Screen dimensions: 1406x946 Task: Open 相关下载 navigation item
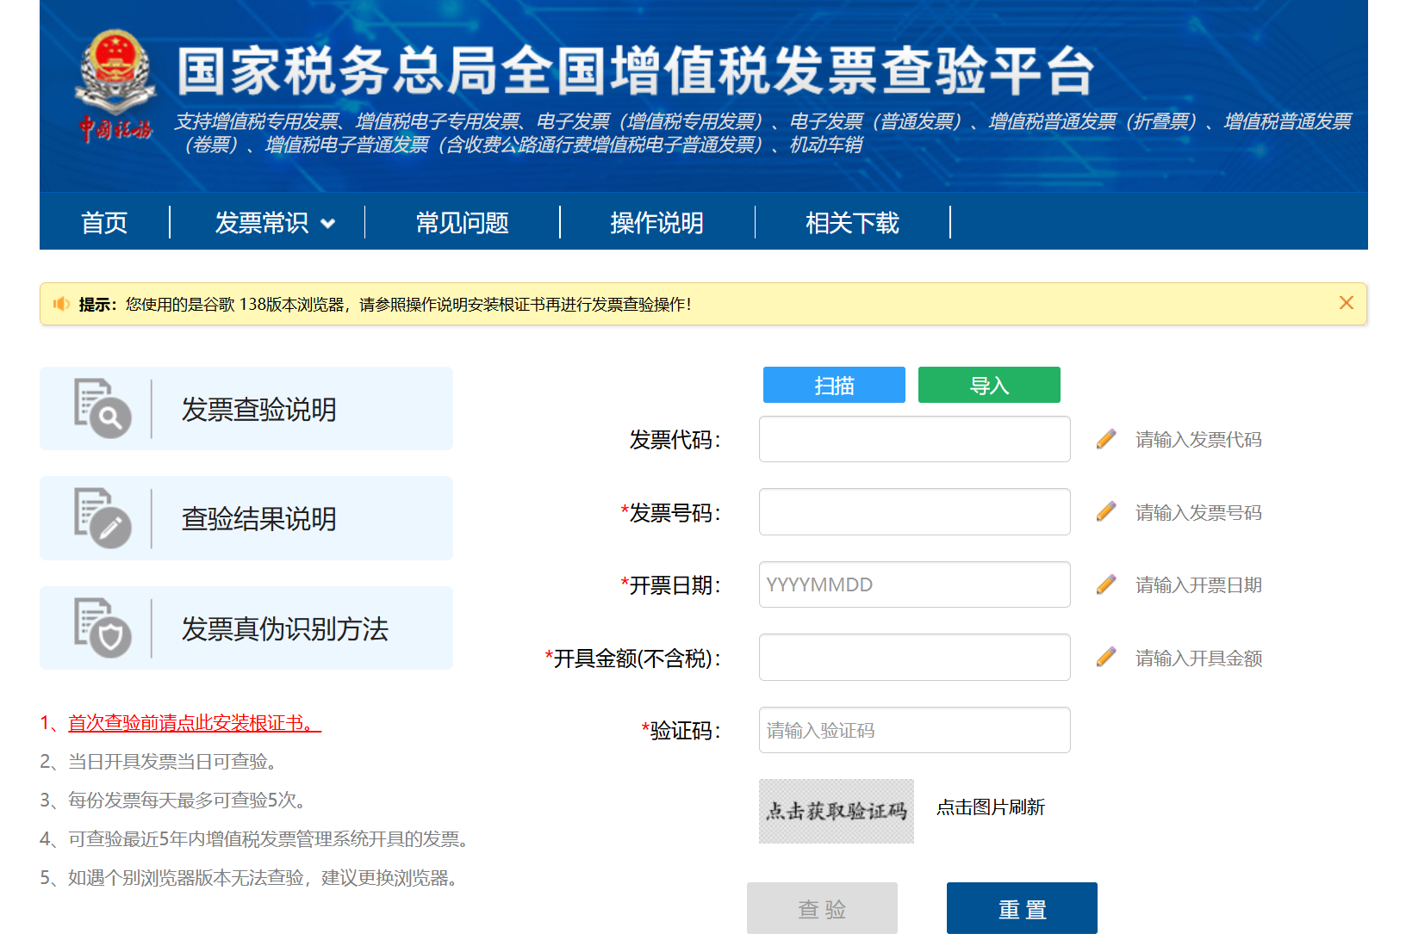pyautogui.click(x=851, y=223)
